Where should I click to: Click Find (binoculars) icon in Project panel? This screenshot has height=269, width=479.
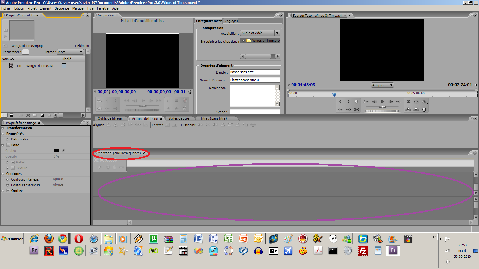pos(28,115)
